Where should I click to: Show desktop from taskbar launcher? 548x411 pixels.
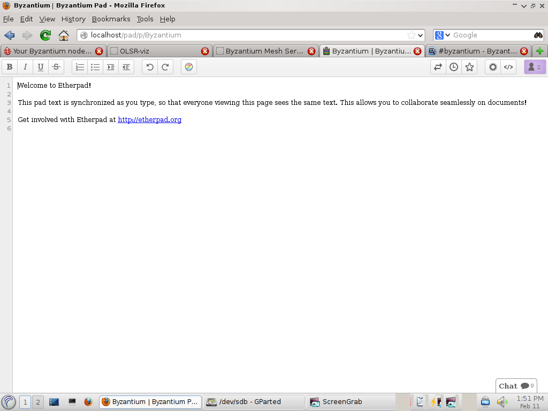coord(54,402)
